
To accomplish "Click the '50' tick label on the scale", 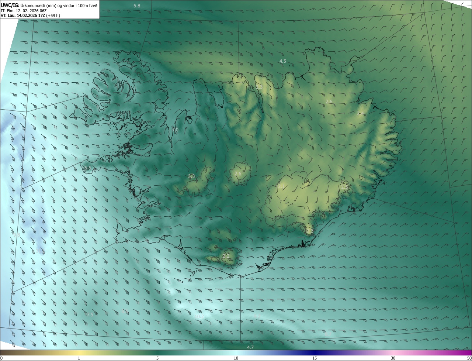I will coord(469,358).
